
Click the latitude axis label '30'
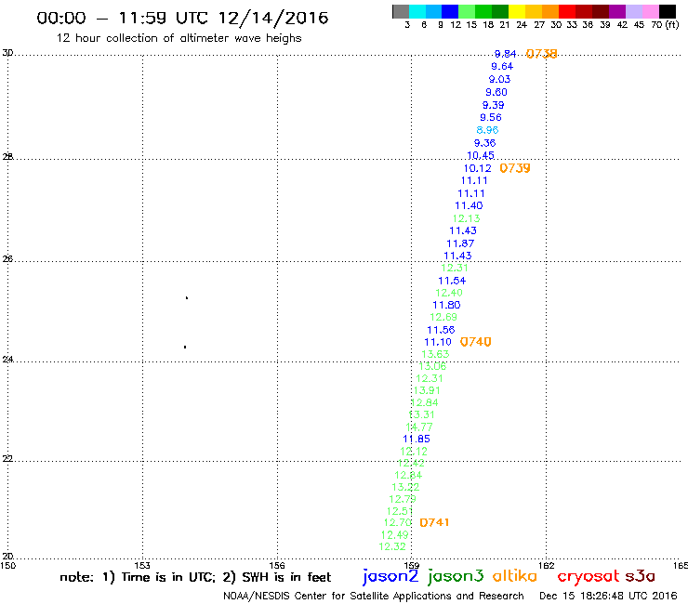click(7, 53)
